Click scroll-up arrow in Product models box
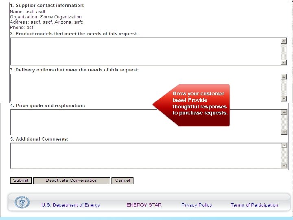This screenshot has width=293, height=220. click(284, 41)
